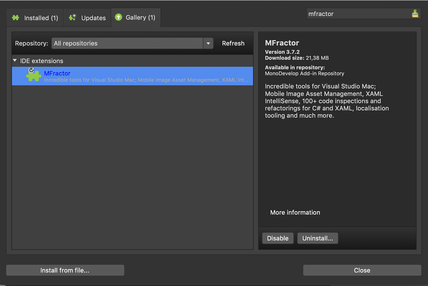Click the puzzle-with-arrow icon on Updates tab
The height and width of the screenshot is (286, 428).
click(72, 17)
